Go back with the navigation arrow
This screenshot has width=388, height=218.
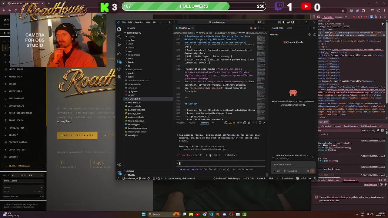click(x=170, y=22)
